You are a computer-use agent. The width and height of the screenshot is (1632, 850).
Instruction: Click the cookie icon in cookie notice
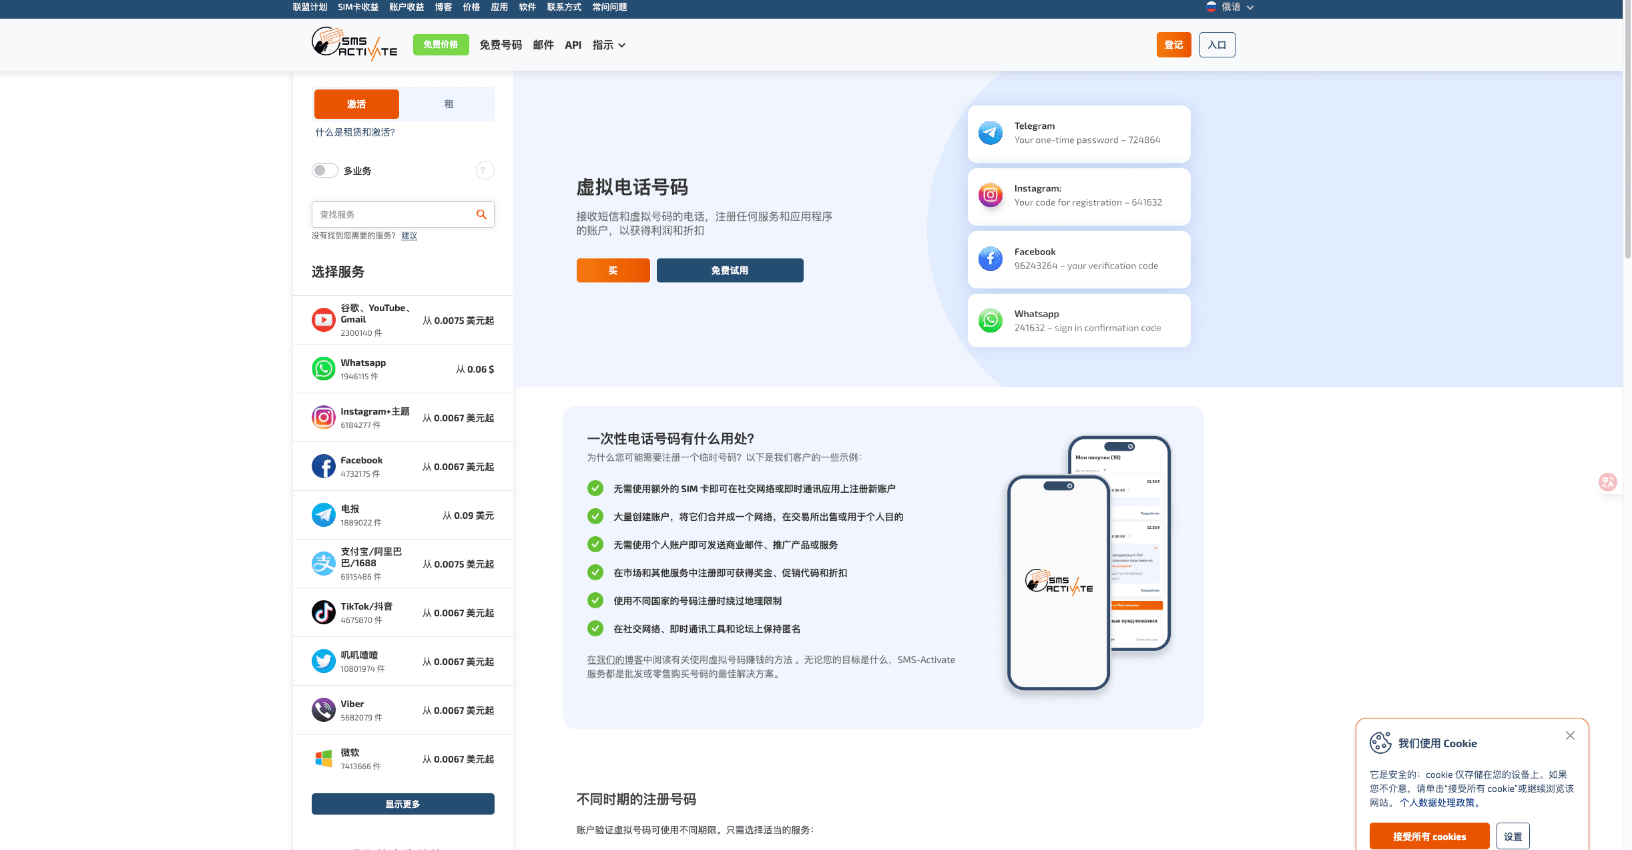coord(1380,742)
